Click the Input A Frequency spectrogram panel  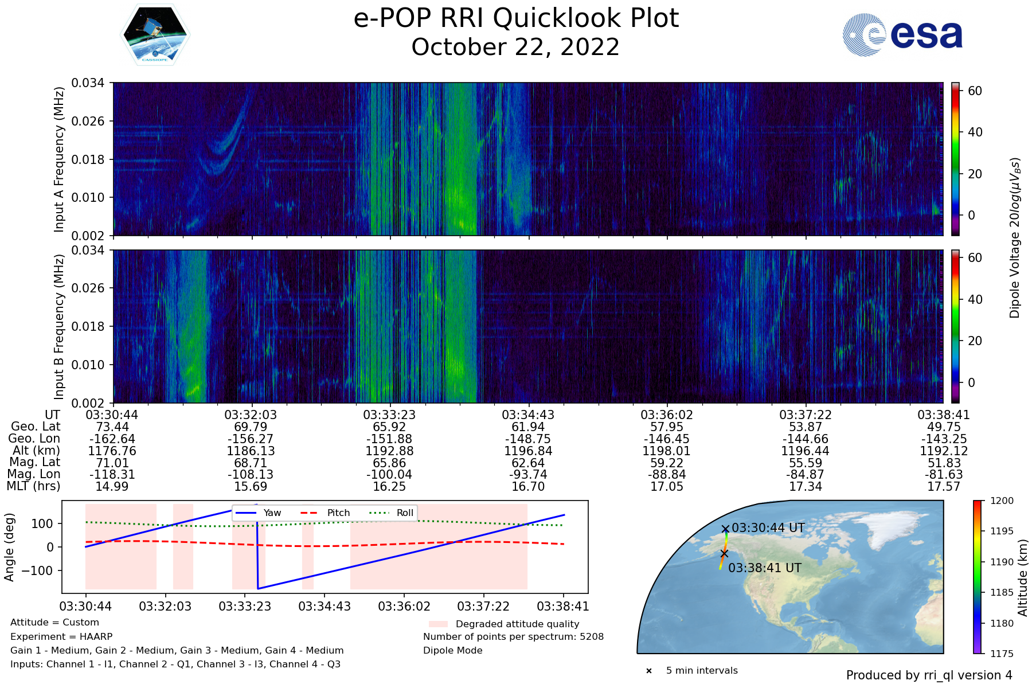click(x=528, y=159)
